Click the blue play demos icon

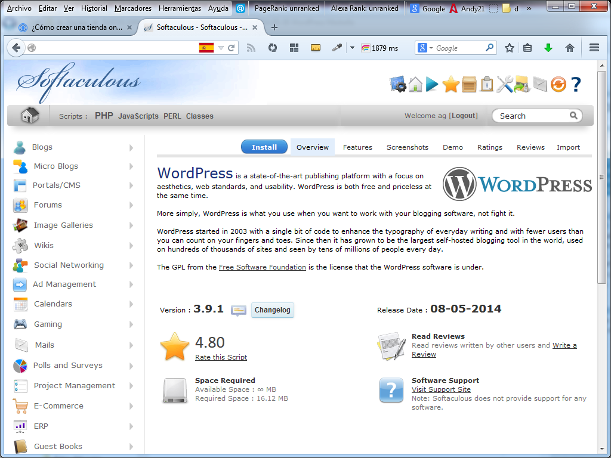point(432,84)
